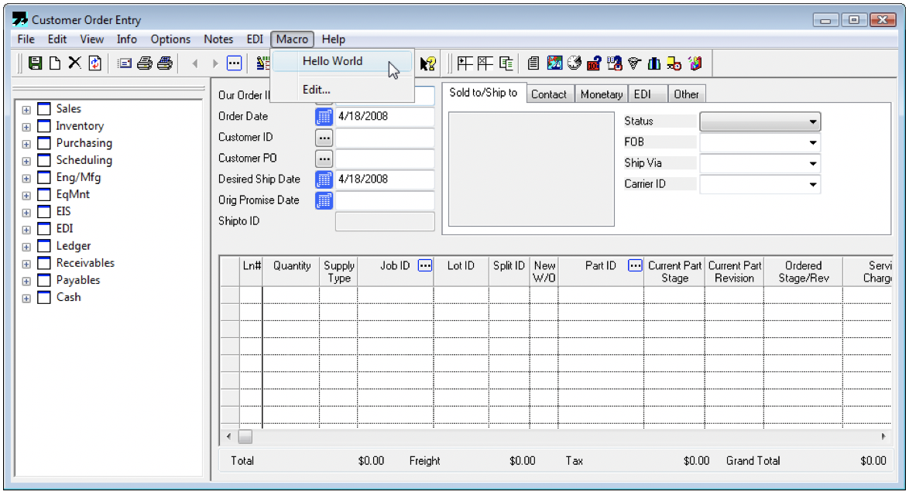Expand the Sales tree node
The width and height of the screenshot is (909, 495).
pyautogui.click(x=26, y=108)
